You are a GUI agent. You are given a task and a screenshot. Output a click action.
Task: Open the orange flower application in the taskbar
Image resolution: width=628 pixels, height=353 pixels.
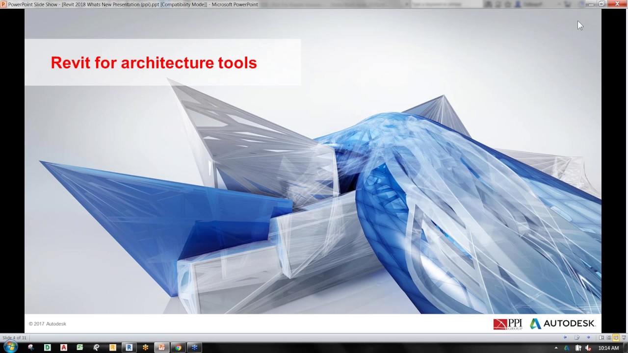click(145, 348)
